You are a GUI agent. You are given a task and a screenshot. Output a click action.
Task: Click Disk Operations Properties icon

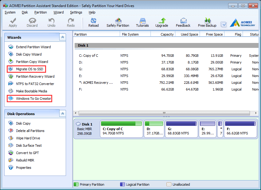coord(11,167)
